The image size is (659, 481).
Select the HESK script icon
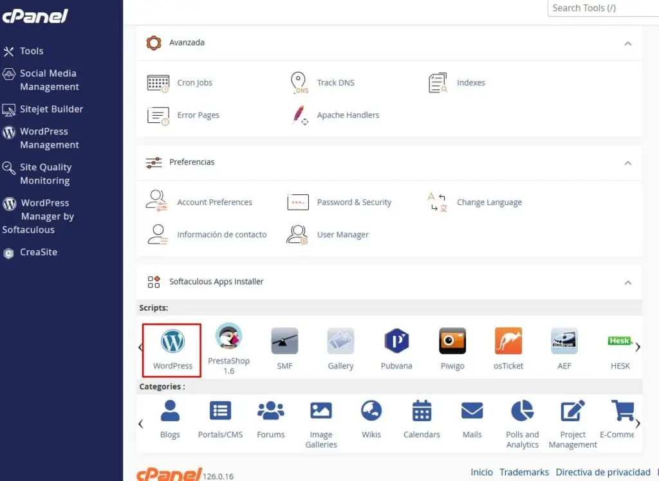[620, 341]
